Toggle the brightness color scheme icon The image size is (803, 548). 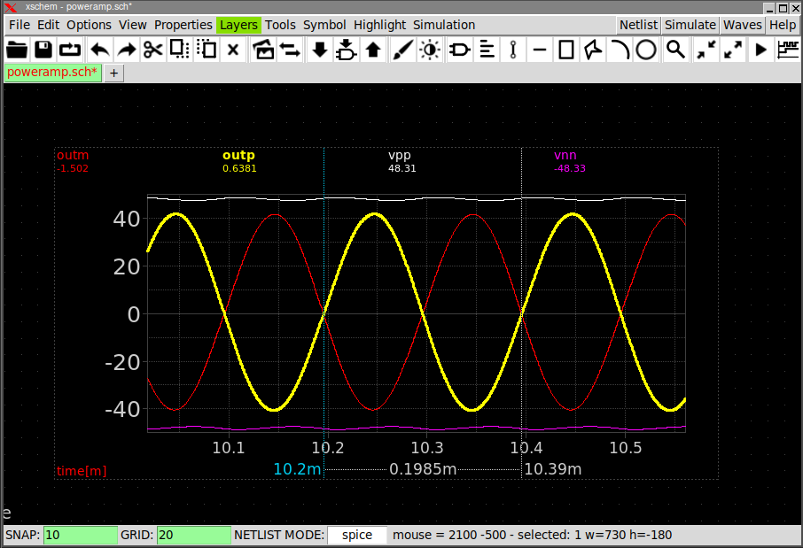click(430, 50)
